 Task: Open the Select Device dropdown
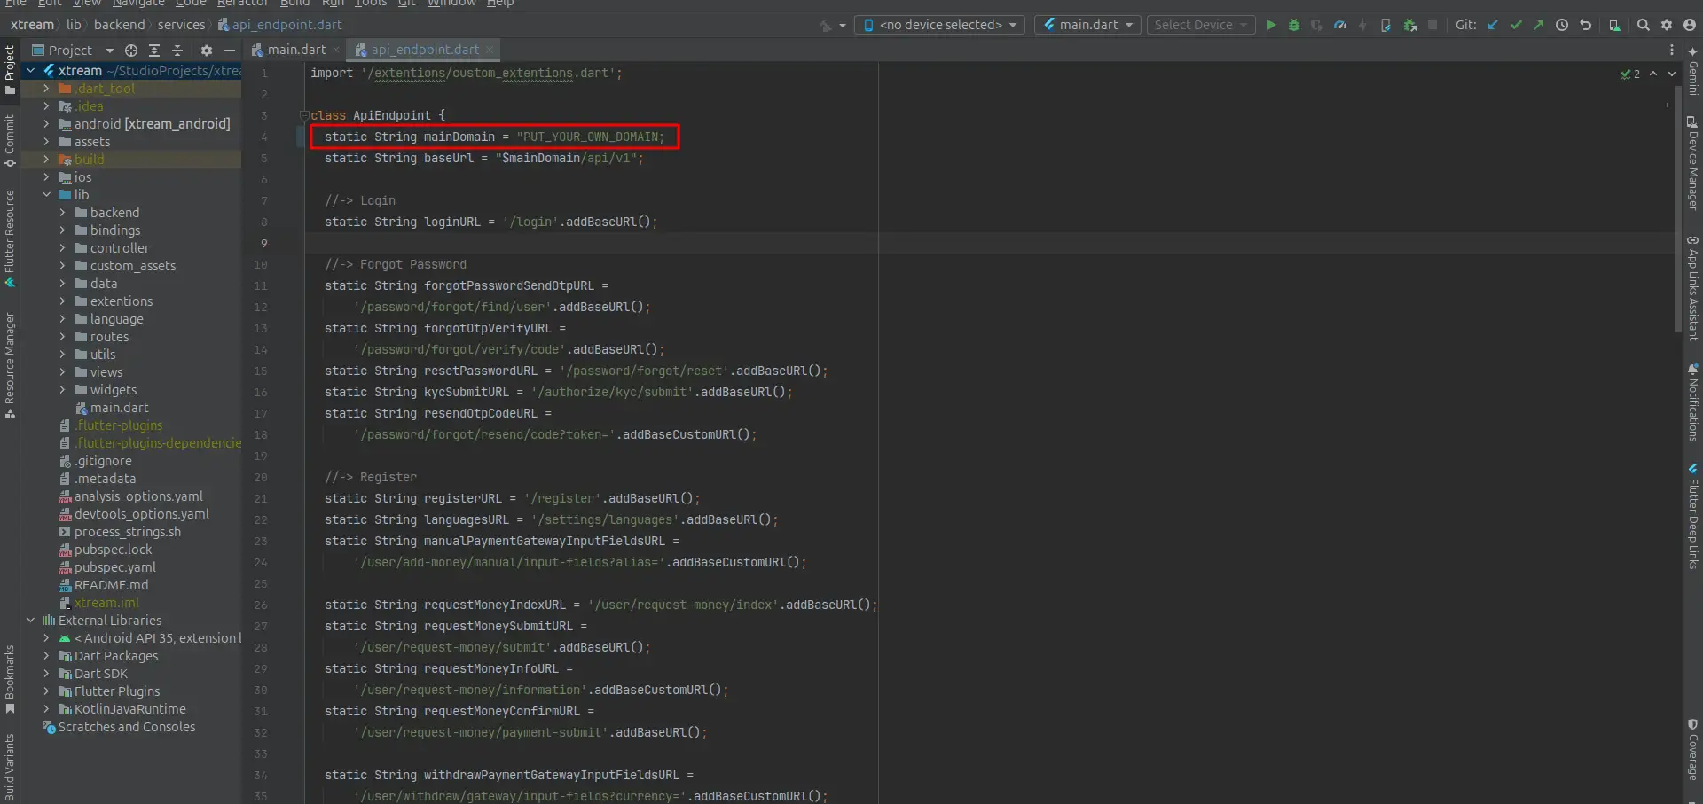coord(1201,25)
